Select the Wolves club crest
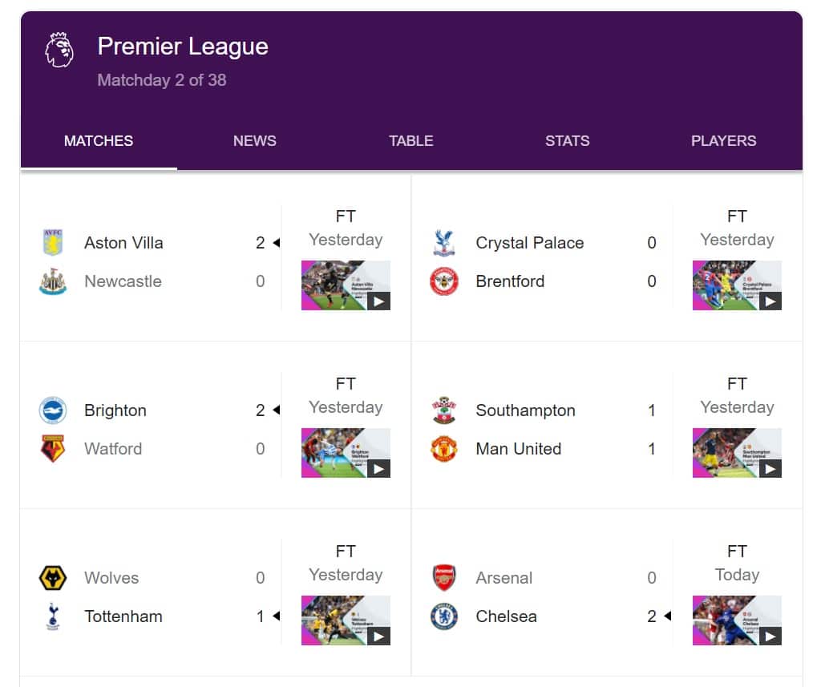The width and height of the screenshot is (825, 687). point(53,577)
